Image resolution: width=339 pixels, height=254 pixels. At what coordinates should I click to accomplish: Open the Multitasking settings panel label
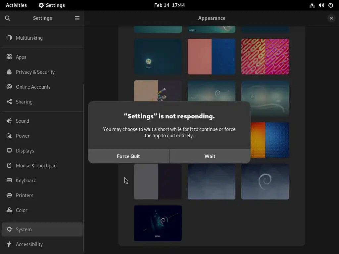[x=29, y=38]
